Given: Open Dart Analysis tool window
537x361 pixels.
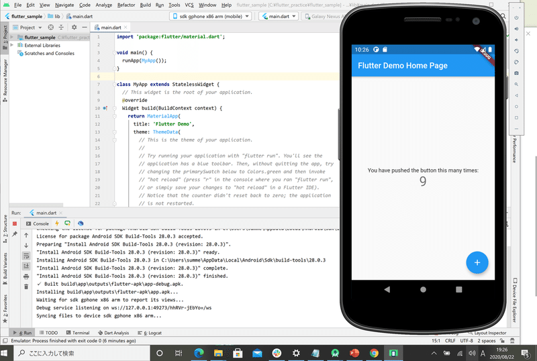Looking at the screenshot, I should [x=113, y=333].
